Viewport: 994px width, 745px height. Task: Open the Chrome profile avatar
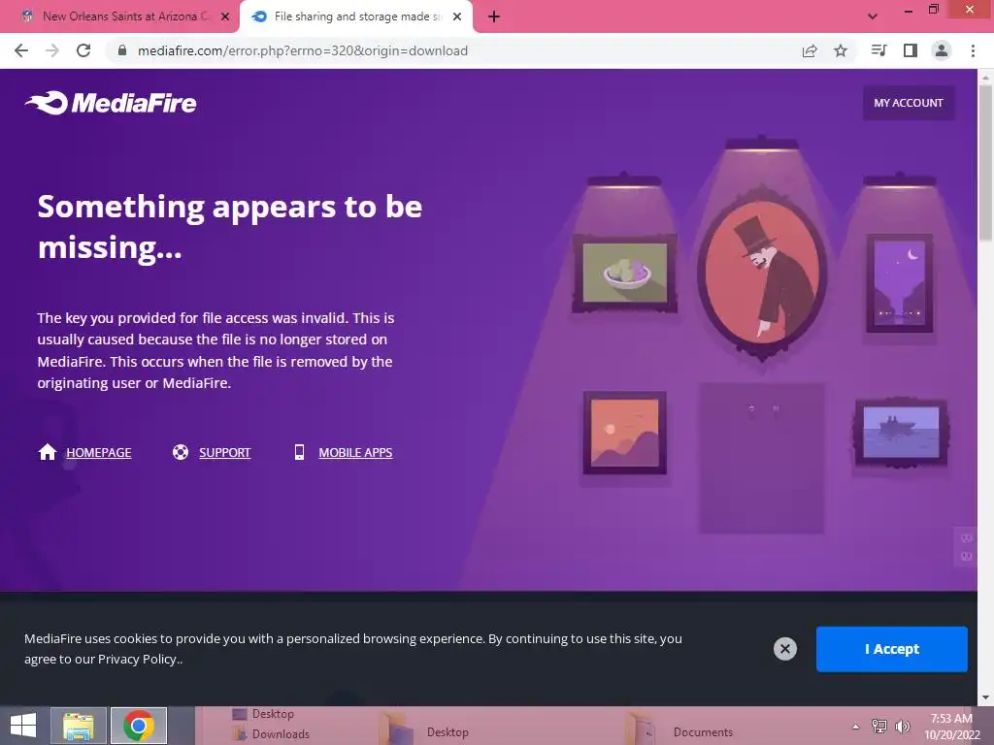942,50
